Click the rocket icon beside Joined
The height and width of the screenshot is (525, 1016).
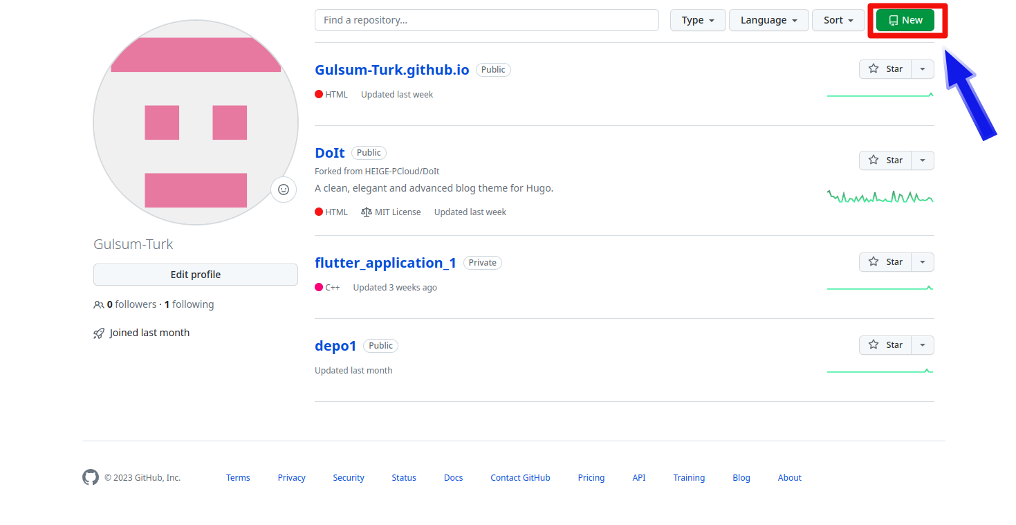click(99, 333)
